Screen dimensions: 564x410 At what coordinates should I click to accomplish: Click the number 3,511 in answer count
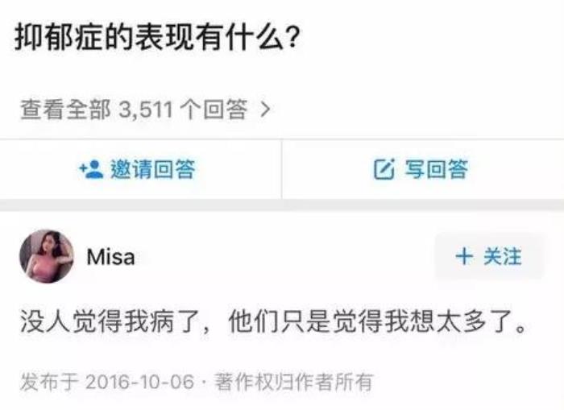click(146, 110)
